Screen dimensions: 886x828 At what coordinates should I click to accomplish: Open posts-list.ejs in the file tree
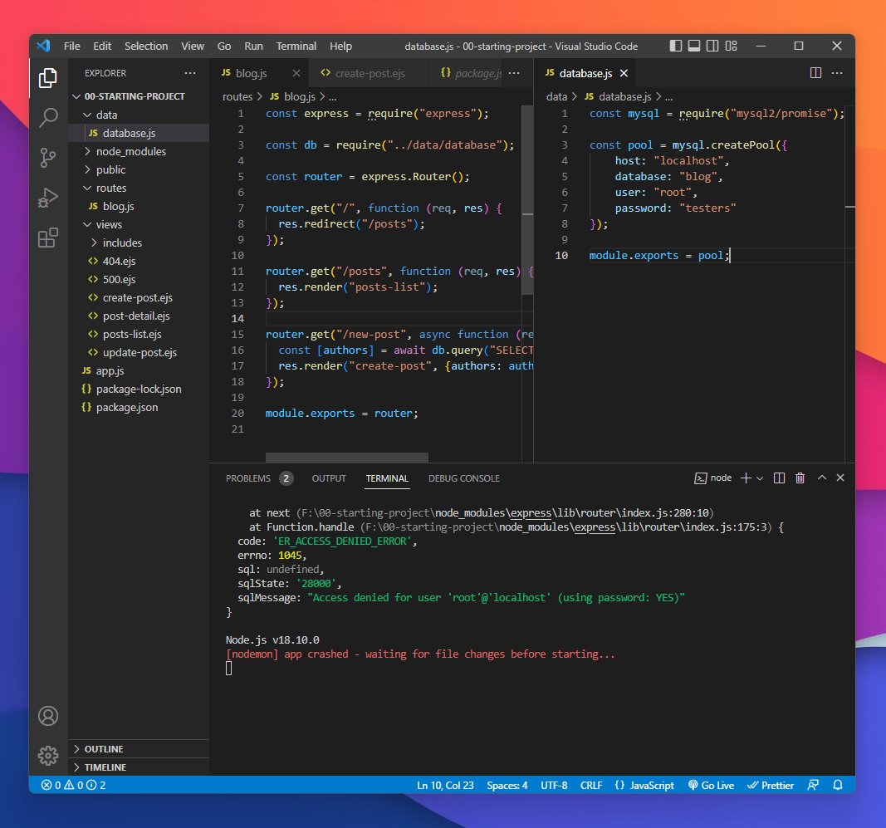click(x=139, y=334)
